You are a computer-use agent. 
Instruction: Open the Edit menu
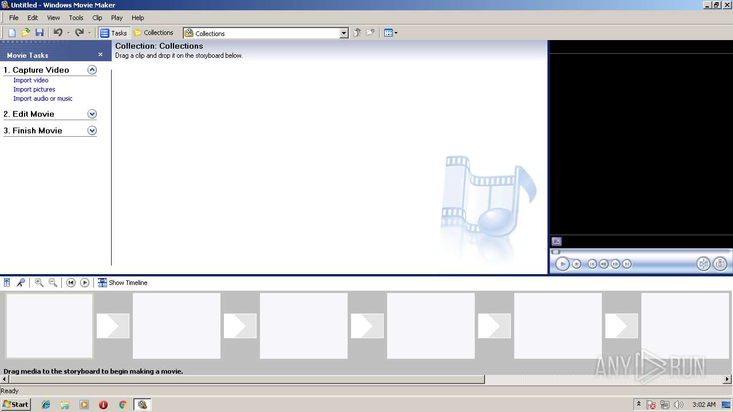pos(33,18)
